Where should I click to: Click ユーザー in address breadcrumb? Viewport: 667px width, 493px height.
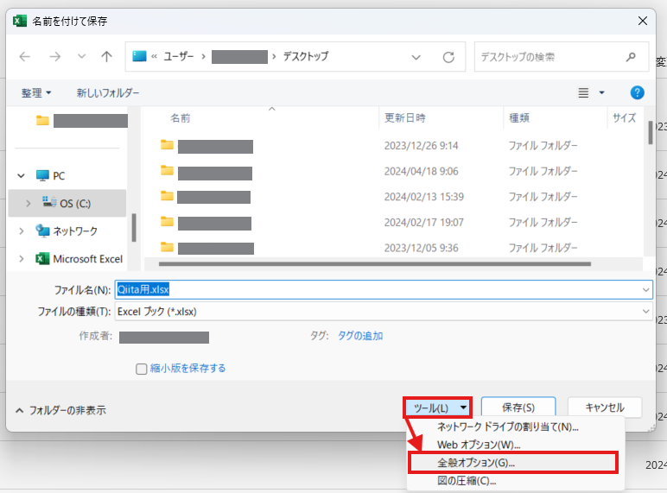coord(179,56)
